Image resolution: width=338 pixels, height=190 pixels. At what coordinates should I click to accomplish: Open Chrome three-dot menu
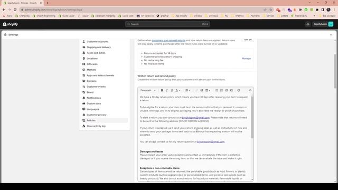[x=334, y=9]
